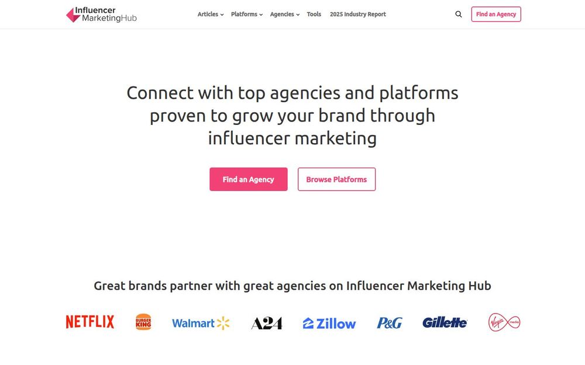The height and width of the screenshot is (365, 585).
Task: Click the Find an Agency link in header
Action: (495, 13)
